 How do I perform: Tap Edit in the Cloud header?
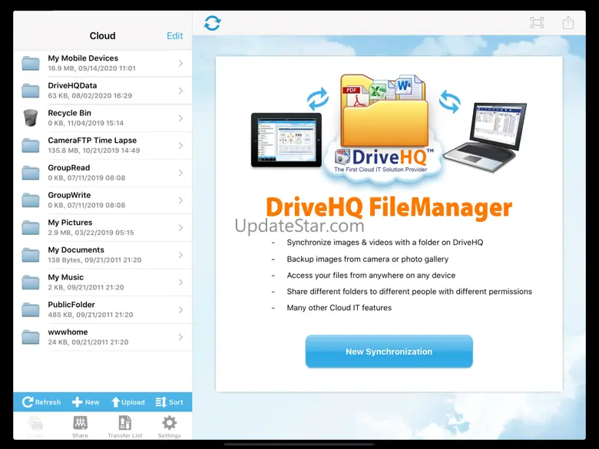tap(174, 36)
